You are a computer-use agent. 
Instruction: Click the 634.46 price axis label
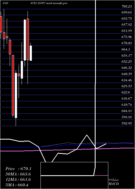point(127,80)
